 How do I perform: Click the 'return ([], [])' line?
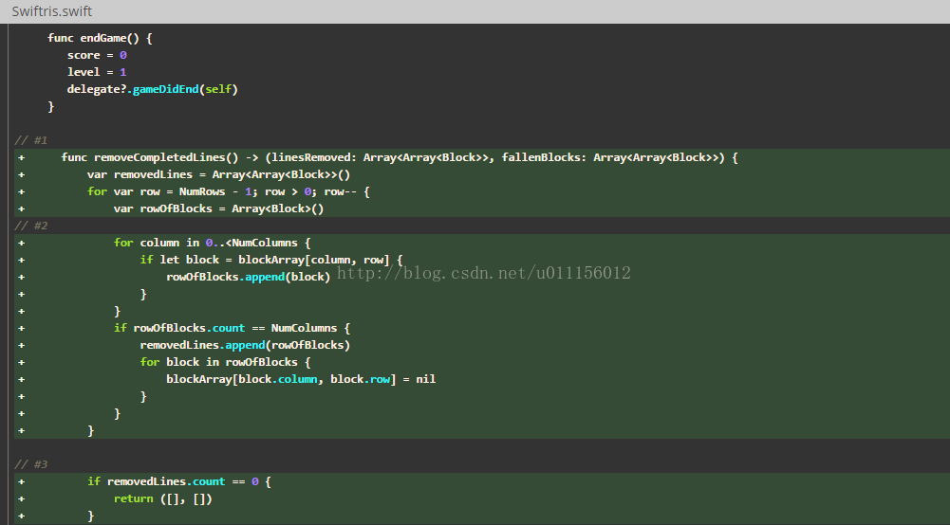point(163,498)
